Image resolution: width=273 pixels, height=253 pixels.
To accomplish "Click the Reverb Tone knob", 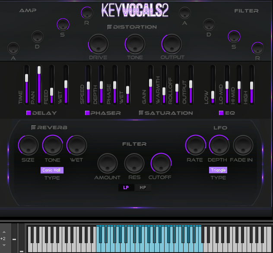I will (52, 145).
